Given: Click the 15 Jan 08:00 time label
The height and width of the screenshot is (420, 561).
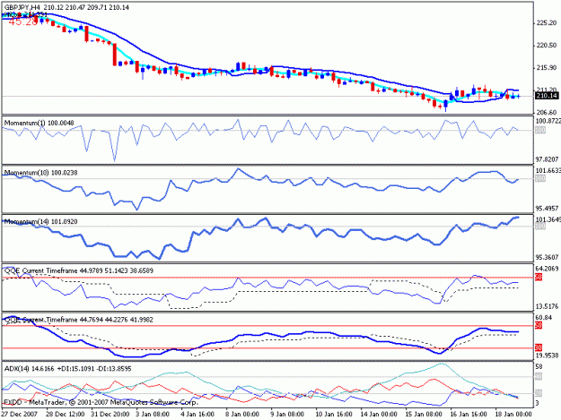Looking at the screenshot, I should [x=423, y=415].
